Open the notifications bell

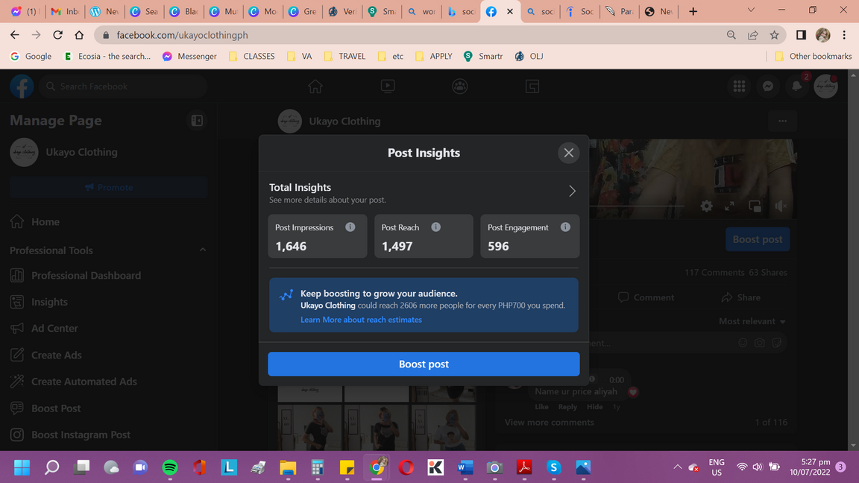click(797, 86)
